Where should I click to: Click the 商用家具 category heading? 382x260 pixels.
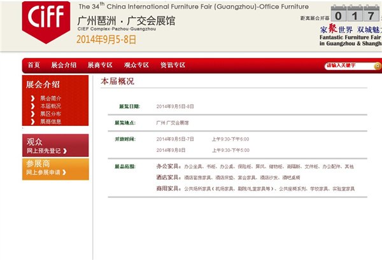coord(168,189)
